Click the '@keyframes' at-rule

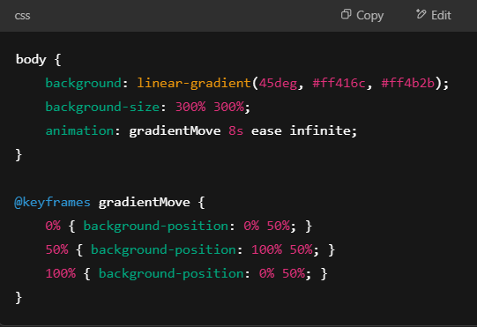tap(52, 202)
